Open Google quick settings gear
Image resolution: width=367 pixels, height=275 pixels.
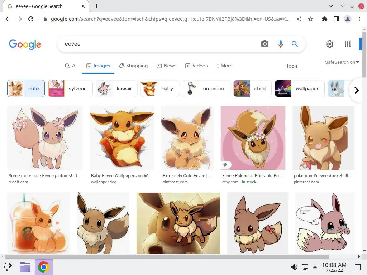coord(330,44)
